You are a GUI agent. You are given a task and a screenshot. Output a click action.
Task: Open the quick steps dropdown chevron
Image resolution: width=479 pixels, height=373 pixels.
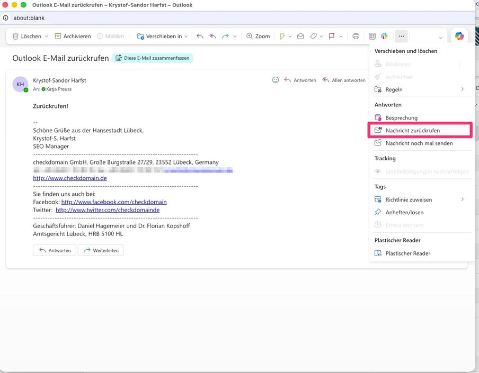pyautogui.click(x=290, y=37)
